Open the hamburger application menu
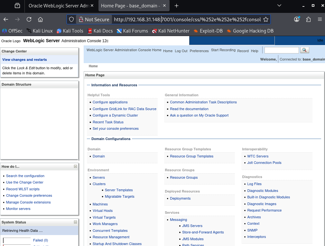Screen dimensions: 325x246 [320, 19]
